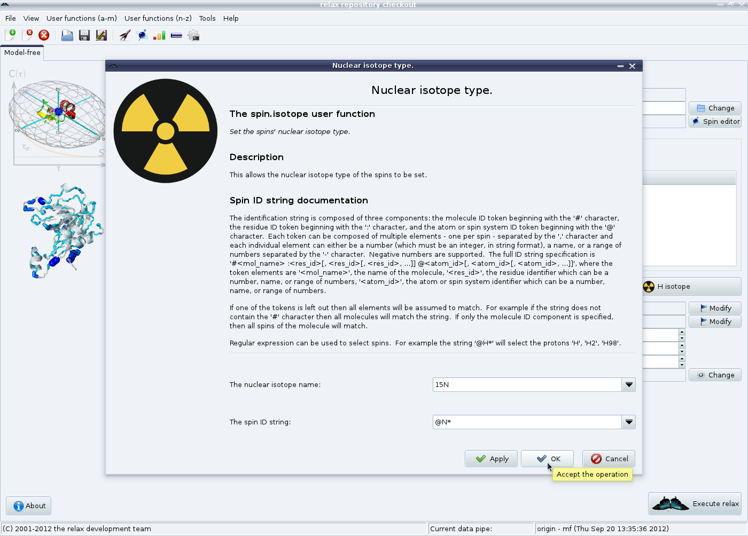Open a saved relax state via folder icon

(67, 35)
